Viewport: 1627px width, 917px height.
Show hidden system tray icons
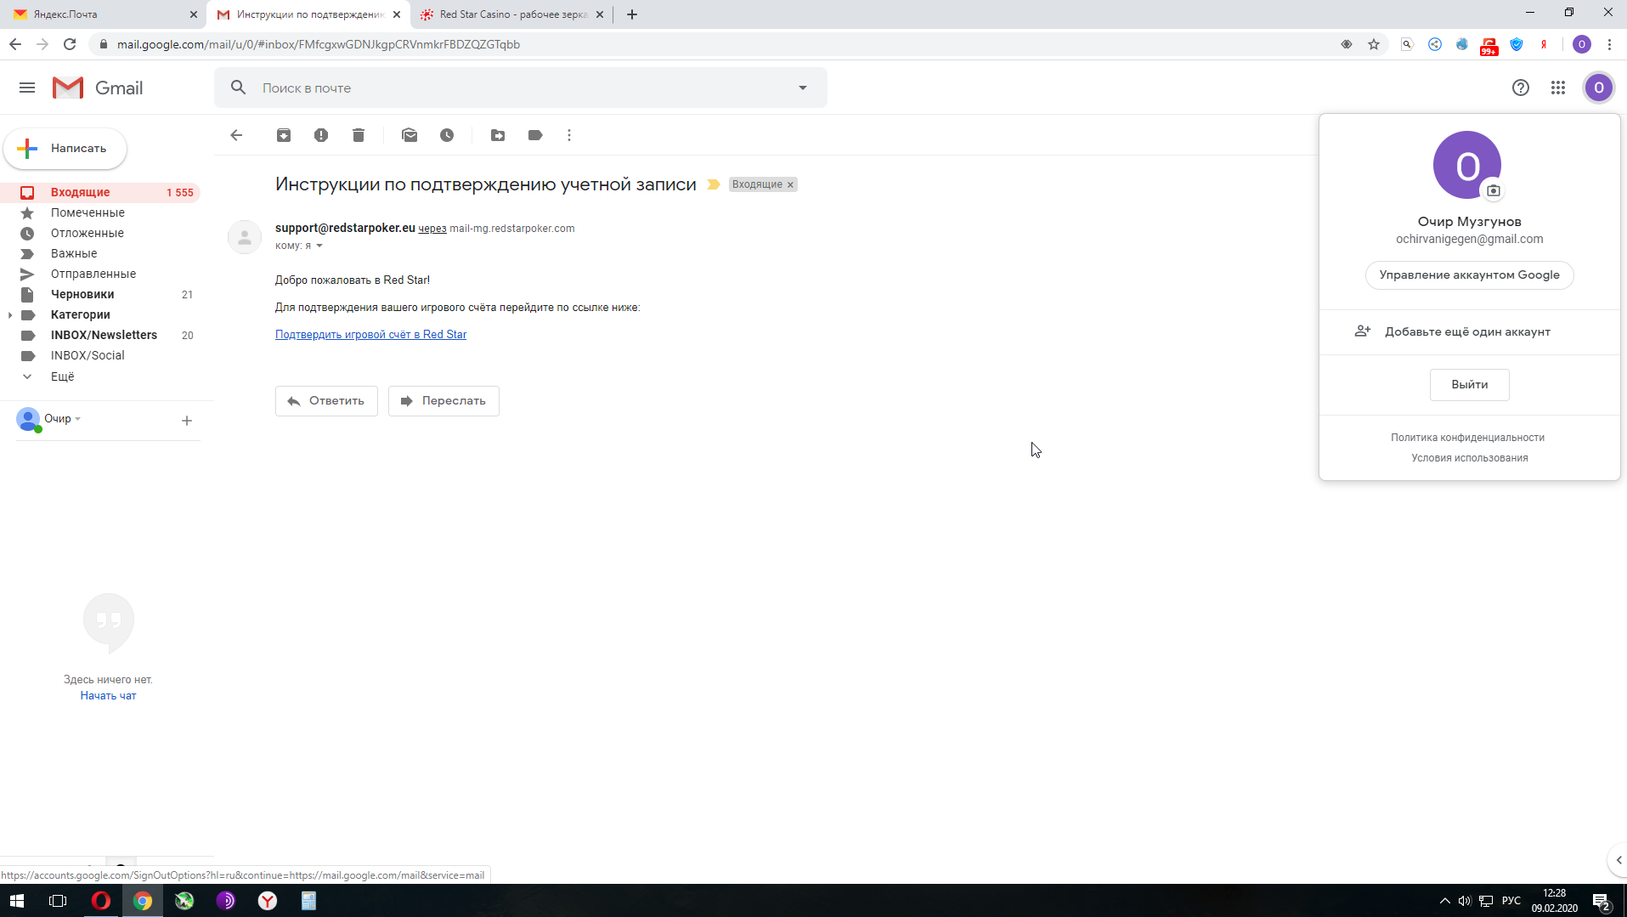pyautogui.click(x=1444, y=901)
